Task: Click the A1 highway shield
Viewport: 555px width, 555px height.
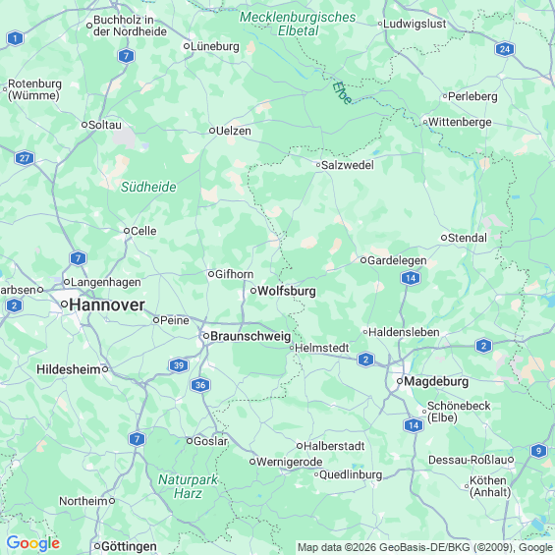Action: 15,38
